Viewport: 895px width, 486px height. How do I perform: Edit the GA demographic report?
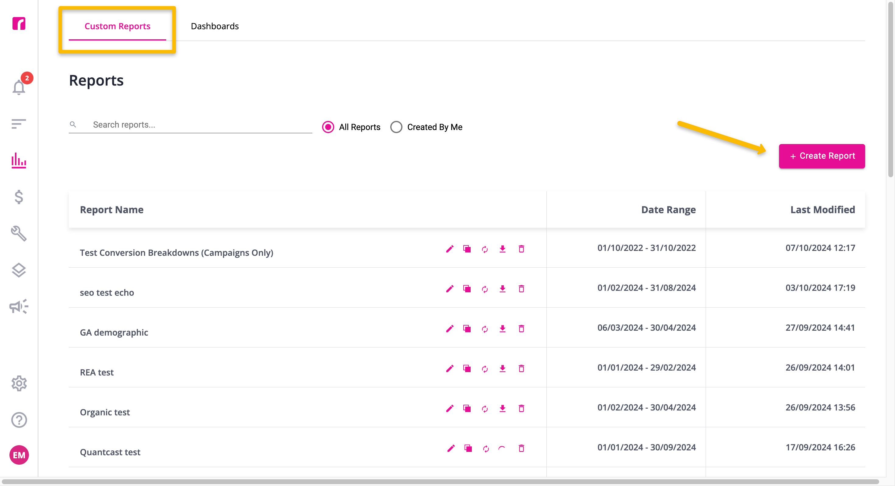450,329
